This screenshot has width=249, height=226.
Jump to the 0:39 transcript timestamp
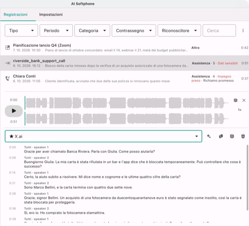pos(12,219)
